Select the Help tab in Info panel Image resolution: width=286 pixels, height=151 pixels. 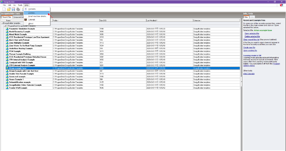coord(246,17)
